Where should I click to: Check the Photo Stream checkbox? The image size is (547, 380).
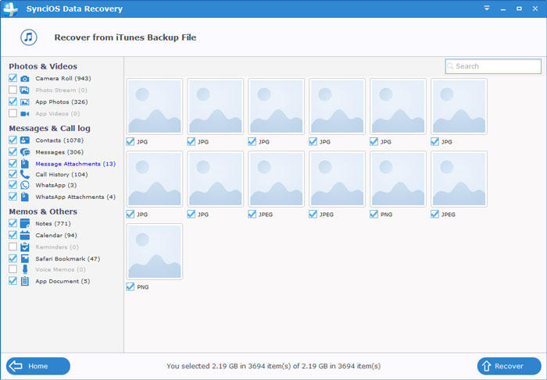pos(13,90)
